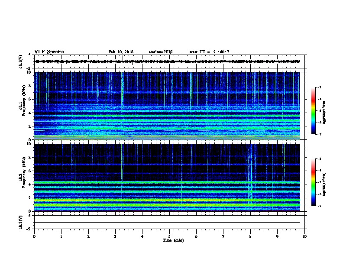Click the date "Feb. 10, 2018" in header
The height and width of the screenshot is (265, 343).
tap(121, 52)
